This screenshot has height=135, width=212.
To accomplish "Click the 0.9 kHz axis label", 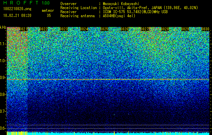I will (x=3, y=78).
